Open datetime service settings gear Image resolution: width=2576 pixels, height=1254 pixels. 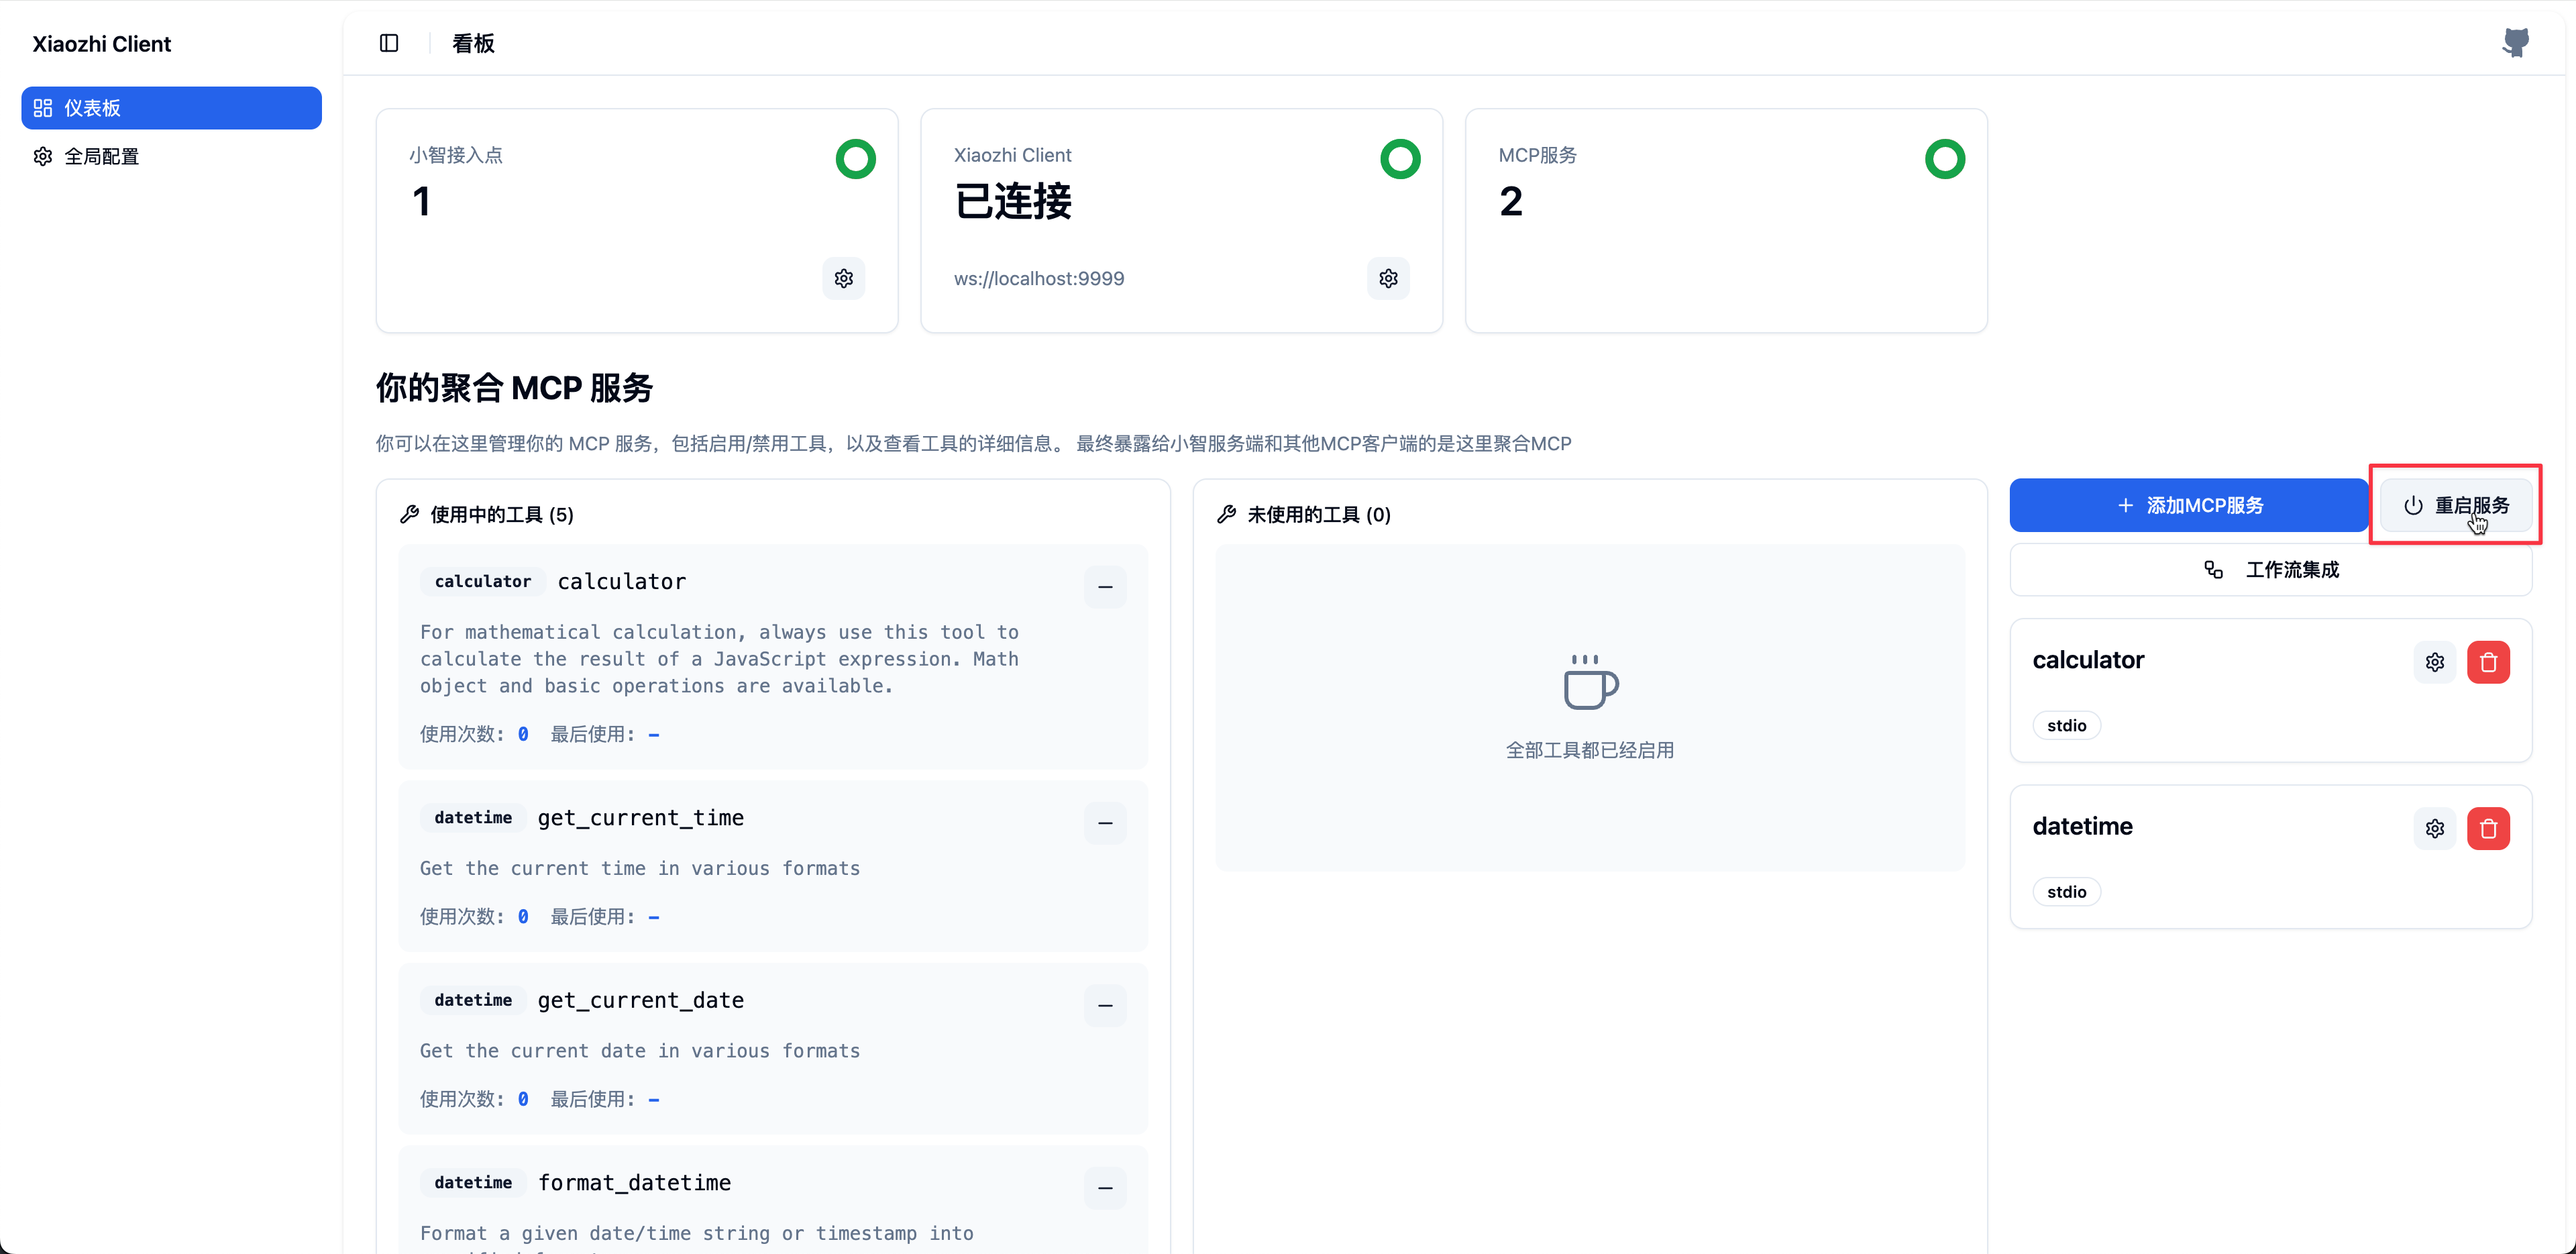click(x=2434, y=828)
